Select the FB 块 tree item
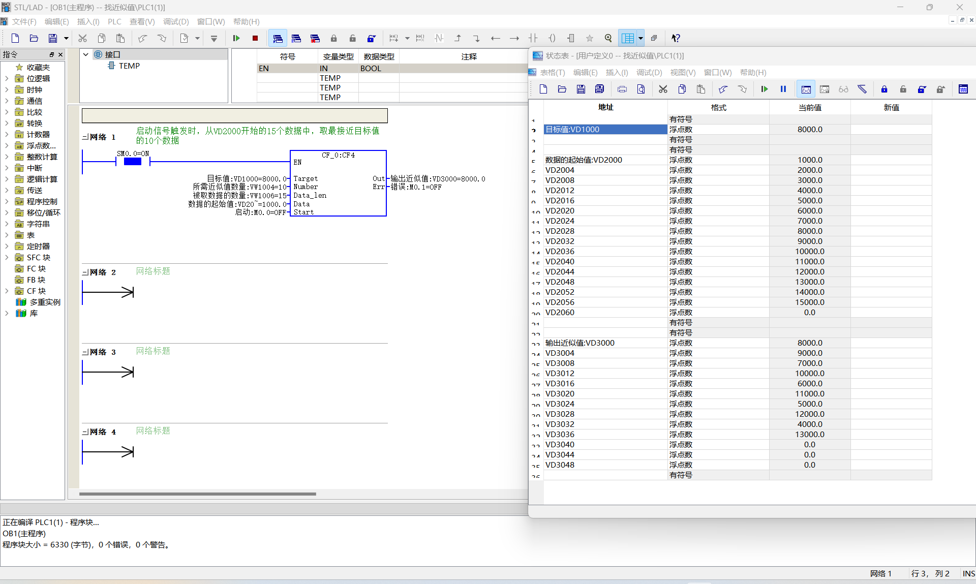 pos(36,280)
